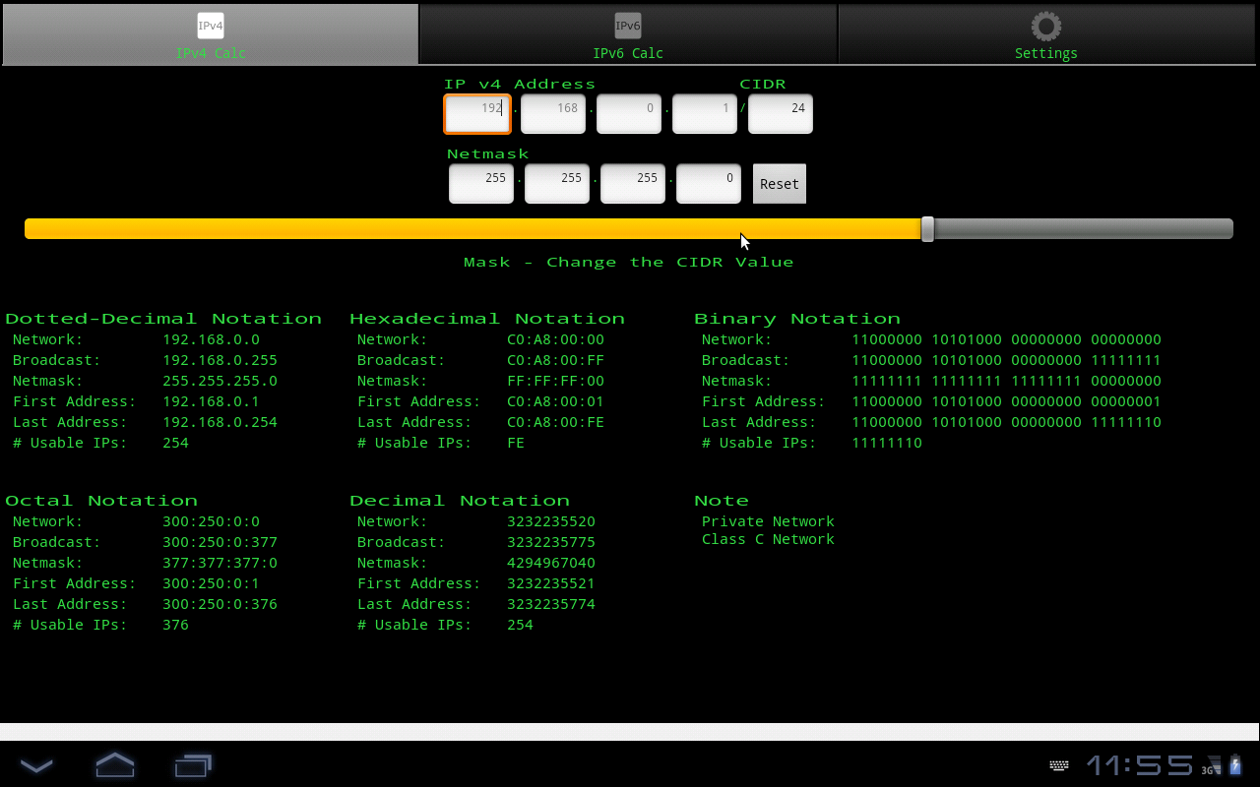The width and height of the screenshot is (1260, 787).
Task: Tap the Home icon in the navigation bar
Action: click(x=114, y=764)
